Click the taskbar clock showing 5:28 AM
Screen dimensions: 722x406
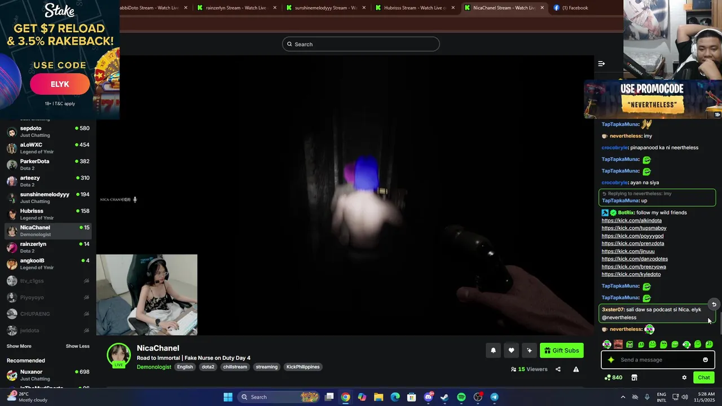706,397
